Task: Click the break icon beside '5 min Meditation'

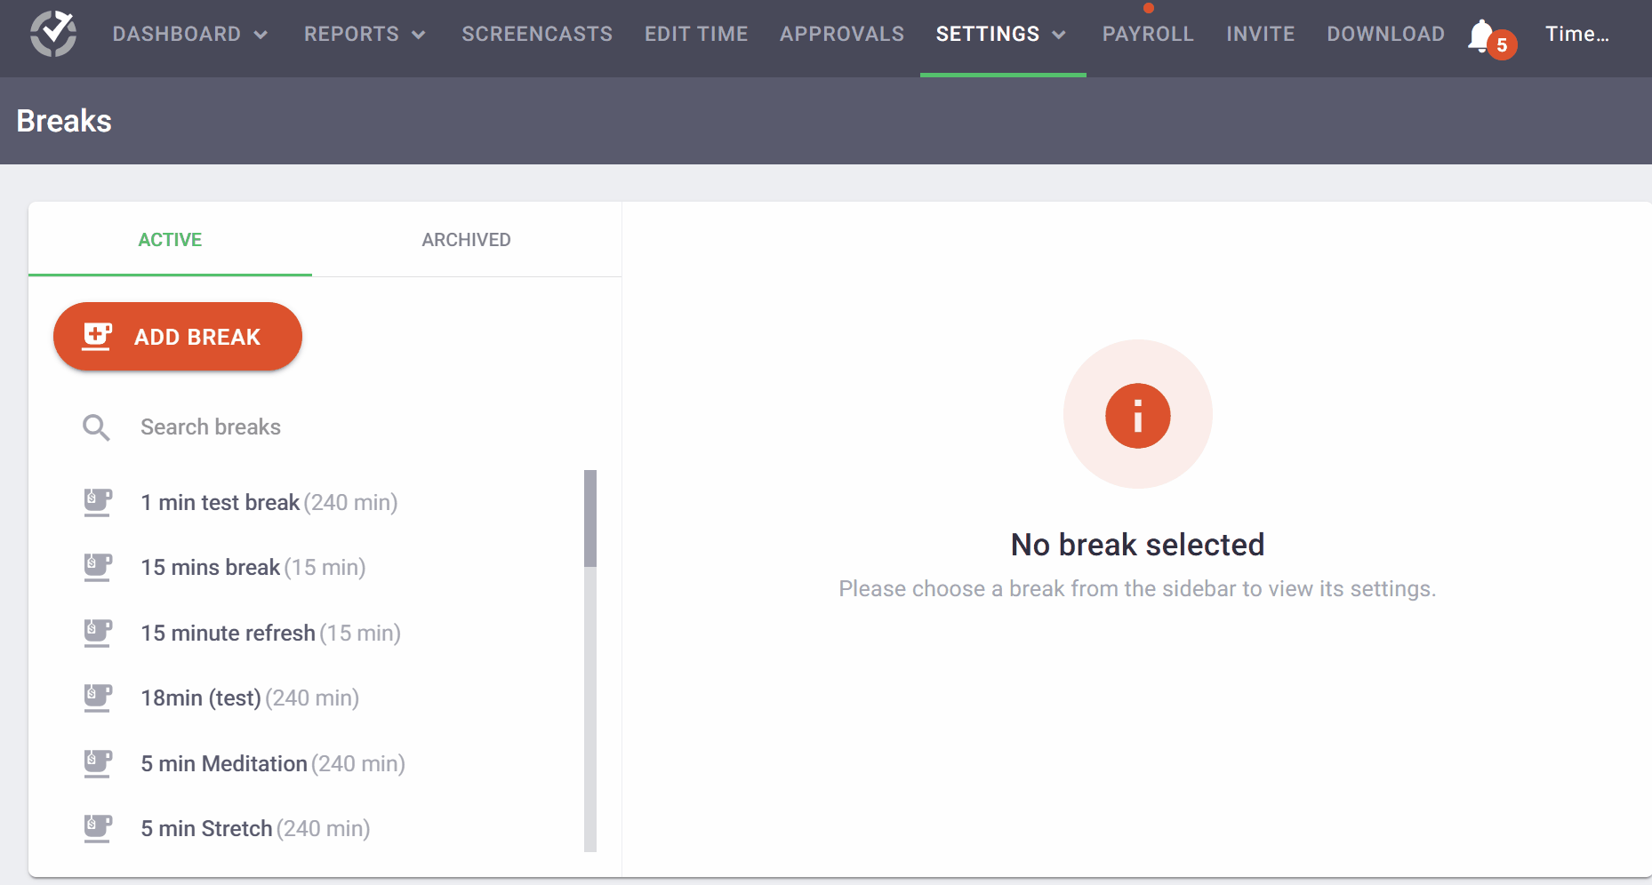Action: point(98,763)
